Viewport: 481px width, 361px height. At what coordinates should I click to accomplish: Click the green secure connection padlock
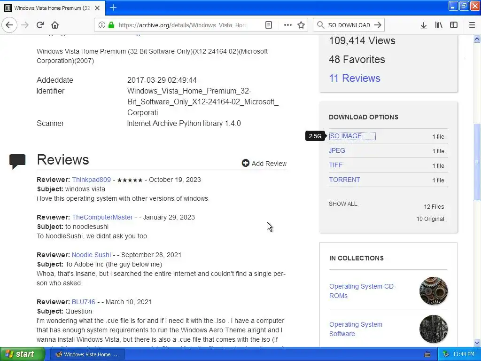click(x=111, y=25)
